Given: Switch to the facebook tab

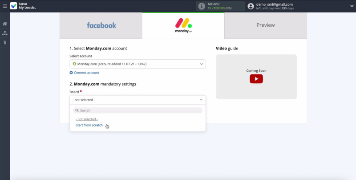Looking at the screenshot, I should coord(101,26).
